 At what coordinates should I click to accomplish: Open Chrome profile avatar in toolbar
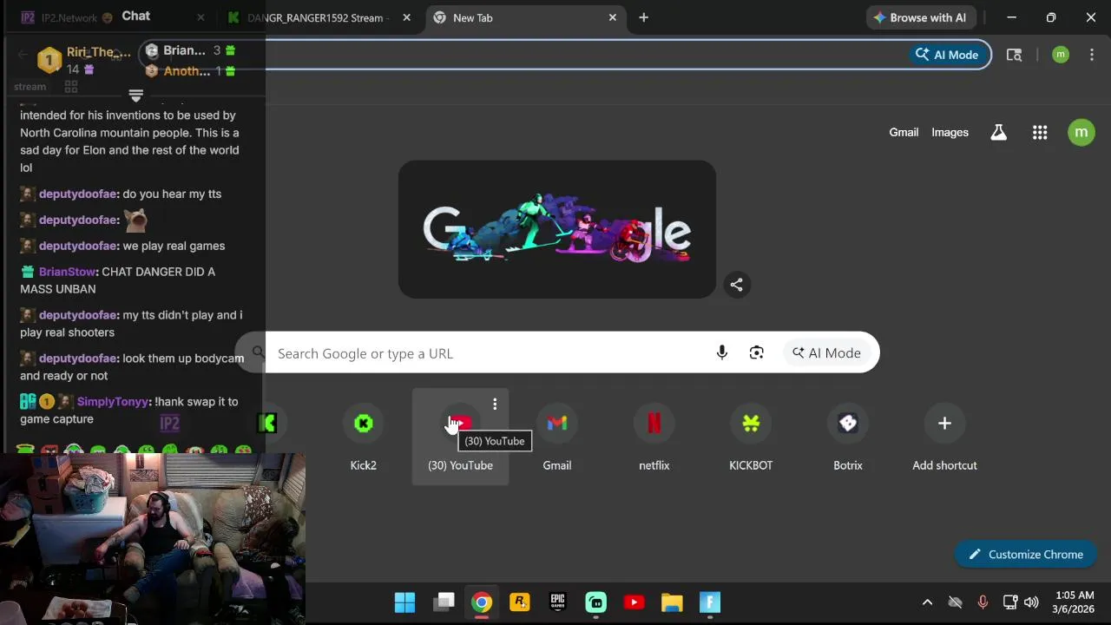click(x=1060, y=55)
